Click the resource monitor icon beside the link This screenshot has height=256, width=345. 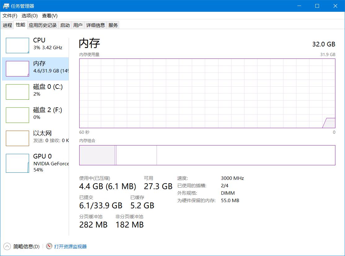(x=48, y=246)
